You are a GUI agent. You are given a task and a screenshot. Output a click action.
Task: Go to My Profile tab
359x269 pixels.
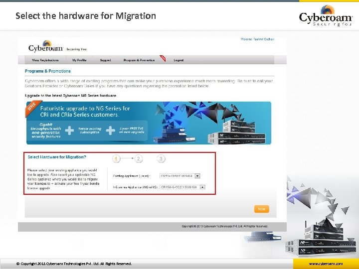coord(79,60)
